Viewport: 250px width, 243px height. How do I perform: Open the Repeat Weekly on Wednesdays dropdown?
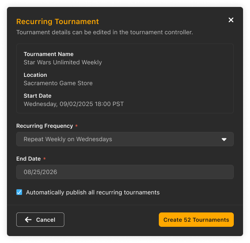click(125, 139)
